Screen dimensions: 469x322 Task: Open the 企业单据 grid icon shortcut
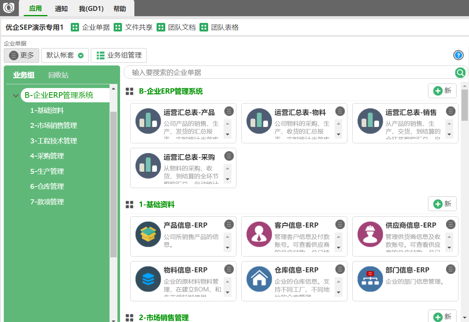[75, 27]
